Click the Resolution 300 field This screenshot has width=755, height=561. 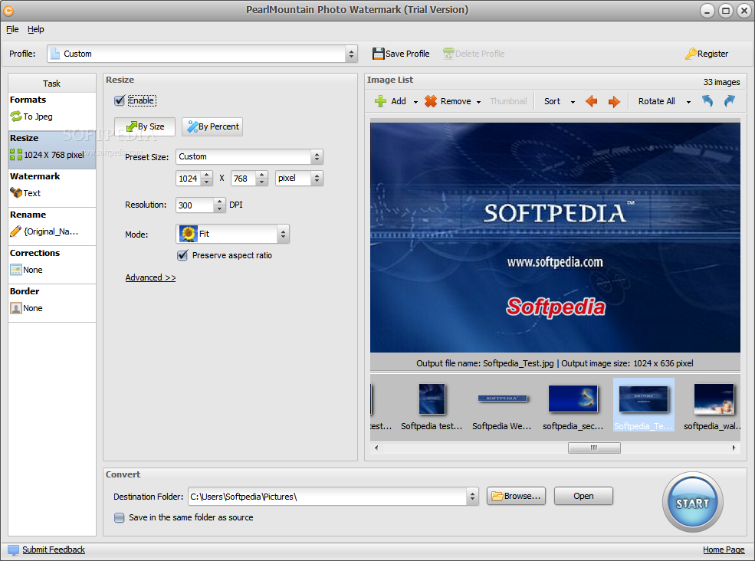pos(195,205)
